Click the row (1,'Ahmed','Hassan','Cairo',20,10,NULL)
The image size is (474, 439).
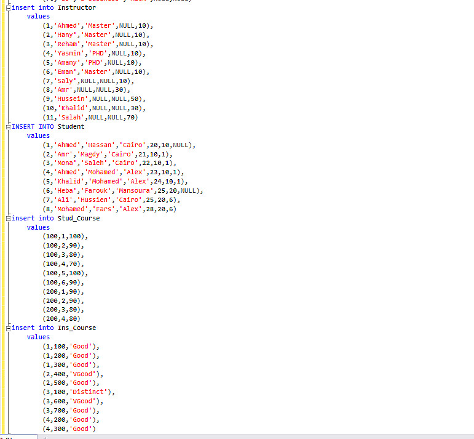tap(119, 145)
